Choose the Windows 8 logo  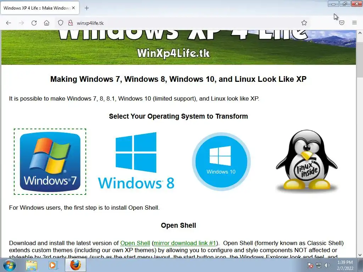tap(136, 161)
